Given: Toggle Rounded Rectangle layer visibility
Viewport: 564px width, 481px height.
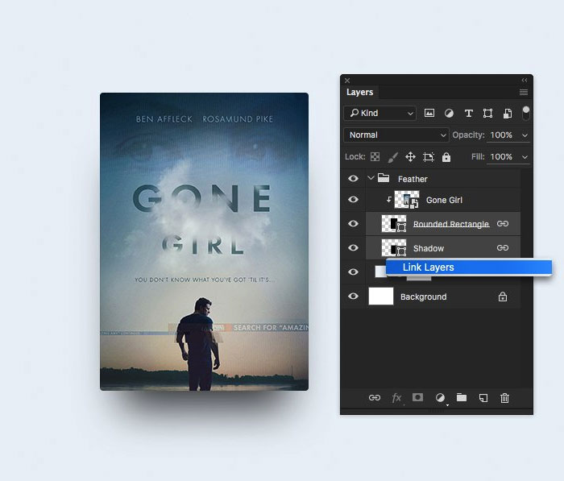Looking at the screenshot, I should click(353, 223).
